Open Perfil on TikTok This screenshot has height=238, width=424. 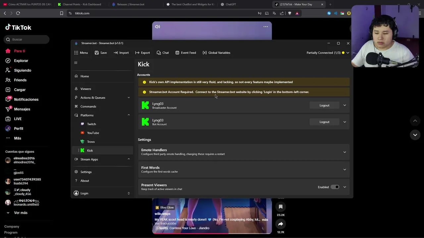(x=14, y=128)
